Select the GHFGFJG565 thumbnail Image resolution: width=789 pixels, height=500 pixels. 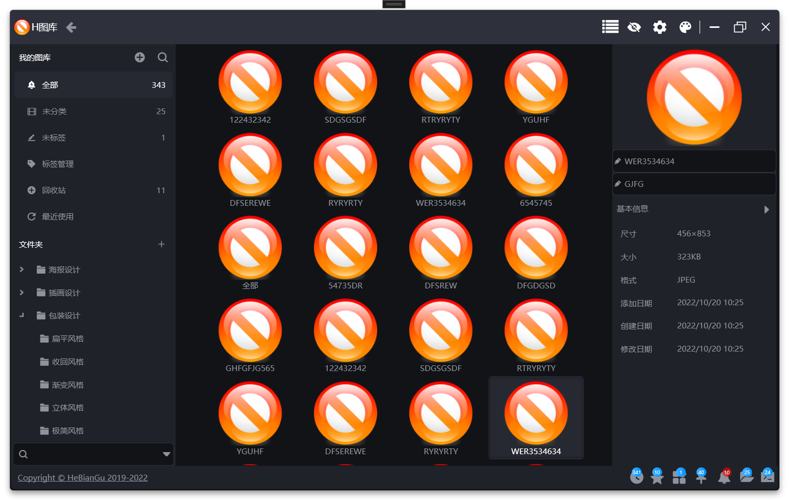tap(250, 336)
